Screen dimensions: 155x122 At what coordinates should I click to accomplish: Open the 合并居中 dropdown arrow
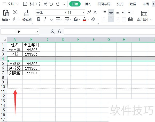pos(151,19)
